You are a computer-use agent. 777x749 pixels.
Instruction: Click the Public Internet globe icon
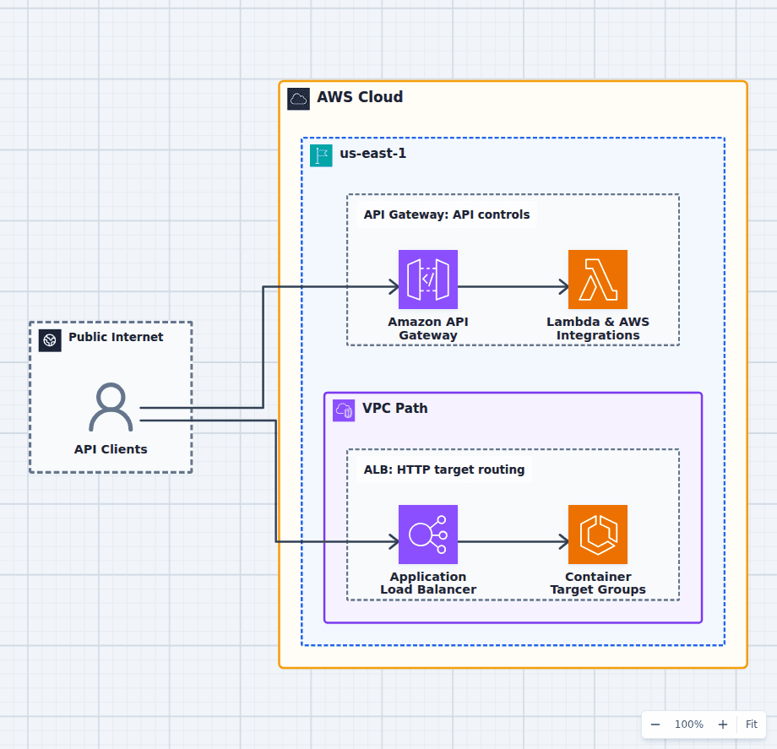50,340
